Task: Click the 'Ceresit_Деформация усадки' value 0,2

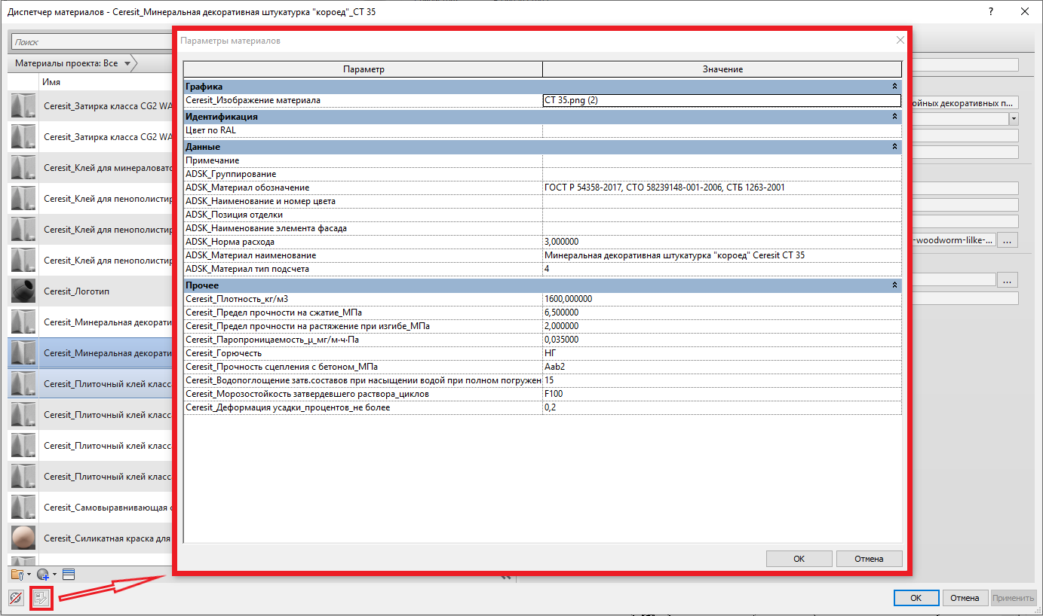Action: [x=722, y=407]
